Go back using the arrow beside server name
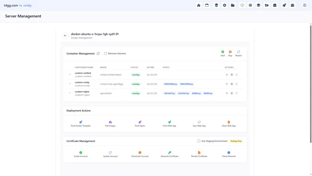 [66, 35]
